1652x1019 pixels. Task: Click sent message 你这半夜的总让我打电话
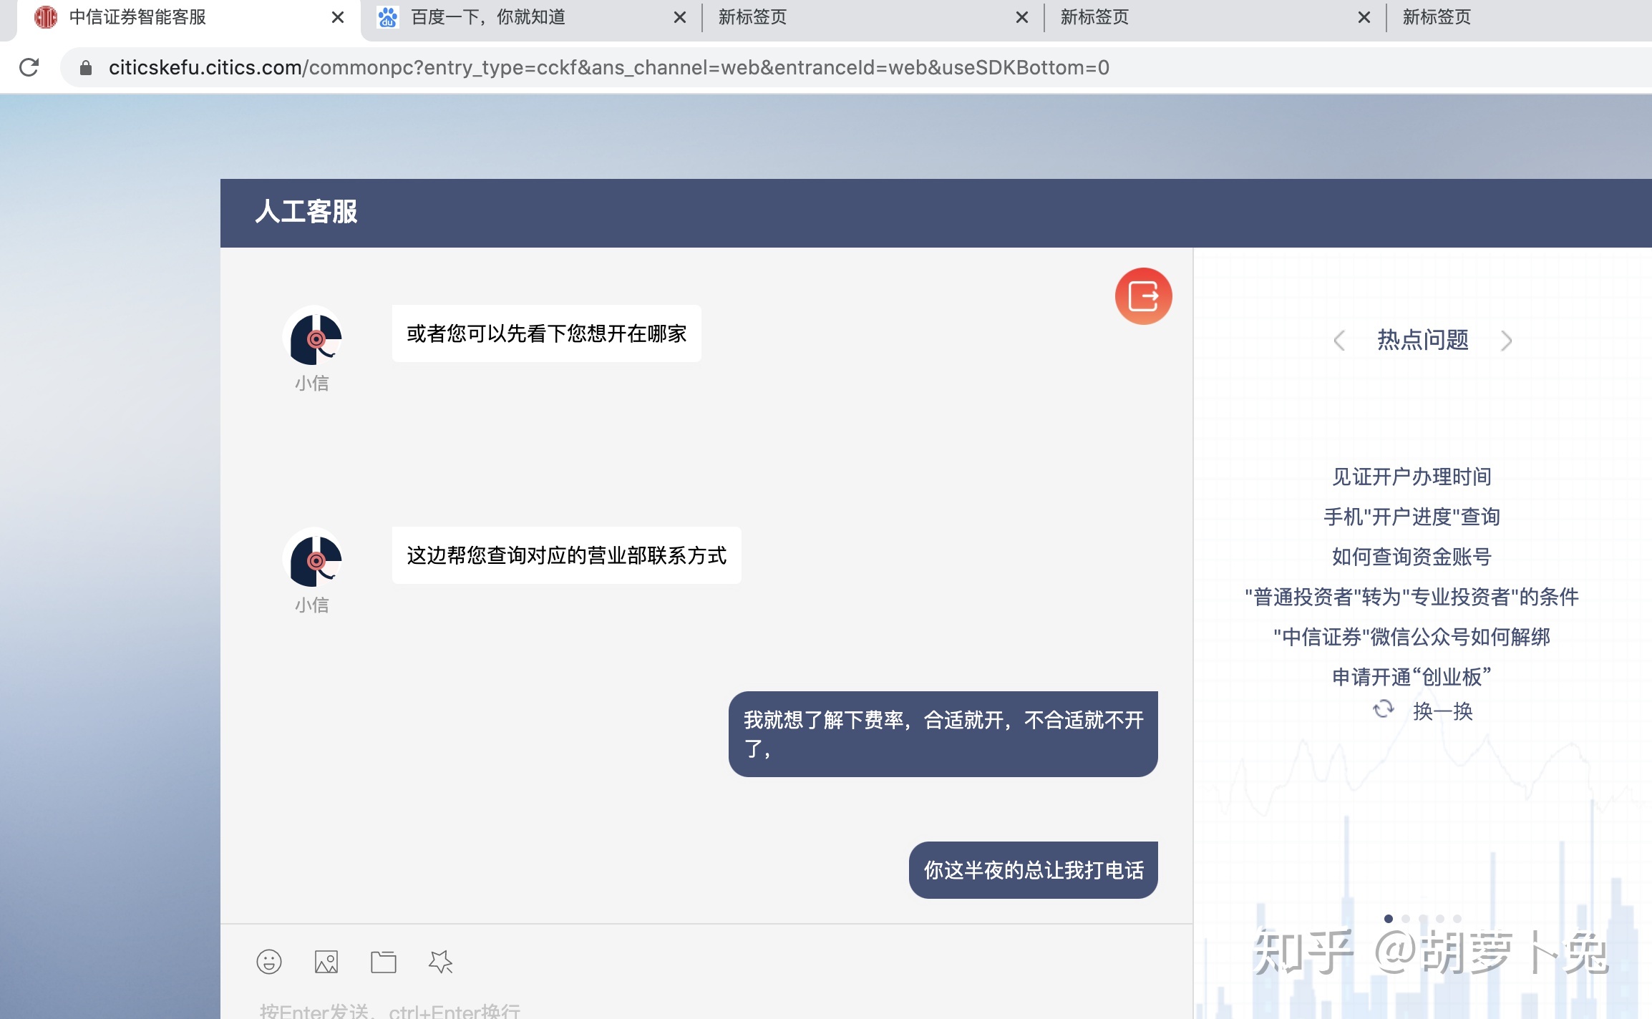click(x=1033, y=870)
